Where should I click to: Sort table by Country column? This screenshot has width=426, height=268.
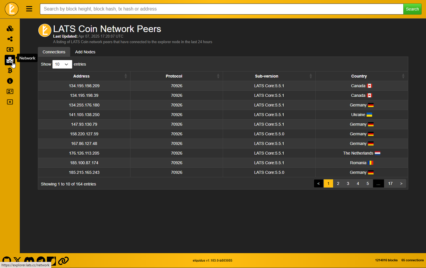coord(362,76)
